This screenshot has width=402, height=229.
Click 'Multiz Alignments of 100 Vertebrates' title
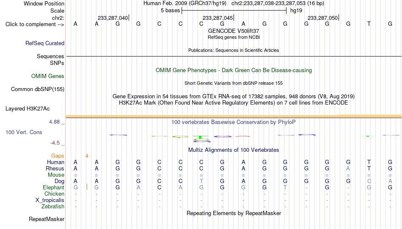(234, 150)
